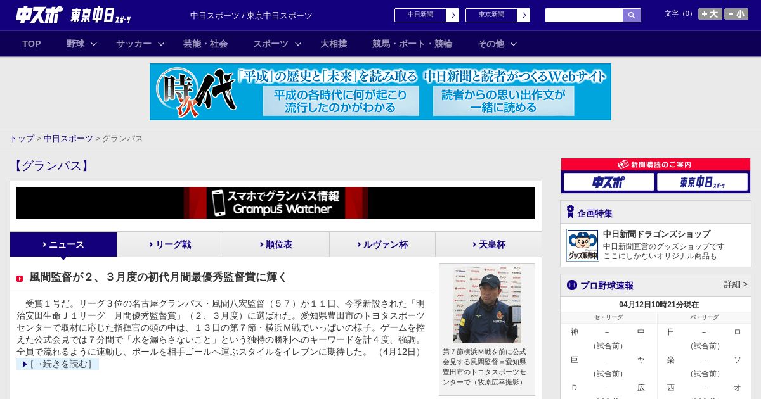This screenshot has width=761, height=399.
Task: Open the 風間監督 press conference photo
Action: click(487, 305)
